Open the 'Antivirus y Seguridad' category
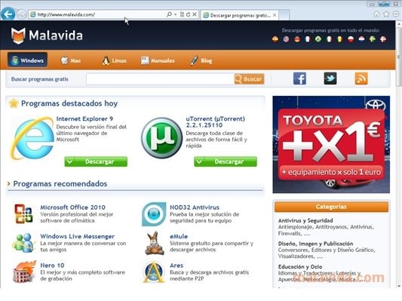The width and height of the screenshot is (402, 301). 305,220
